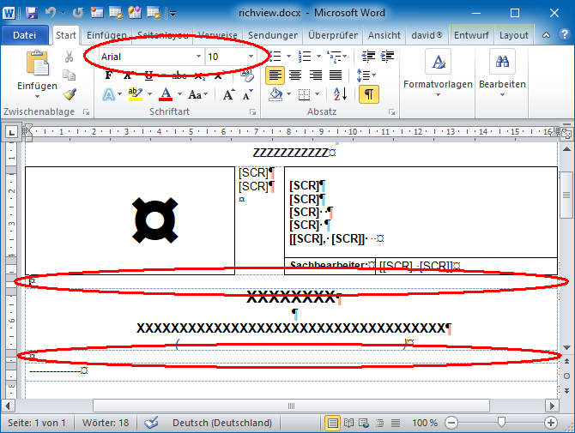Open the Help question mark
Image resolution: width=575 pixels, height=433 pixels.
coord(565,35)
